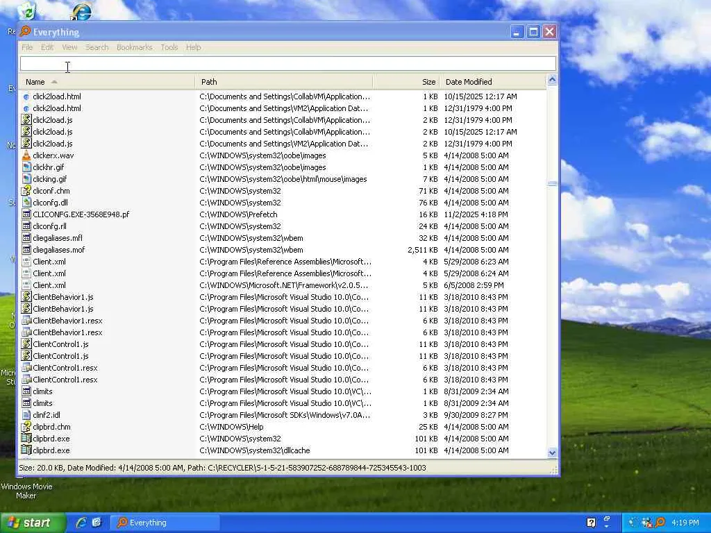Click the cliegaliases.mof file icon
The image size is (711, 533).
tap(26, 250)
